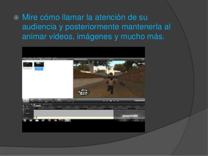Screen dimensions: 208x156
Task: Click the Import media button
Action: (x=45, y=59)
